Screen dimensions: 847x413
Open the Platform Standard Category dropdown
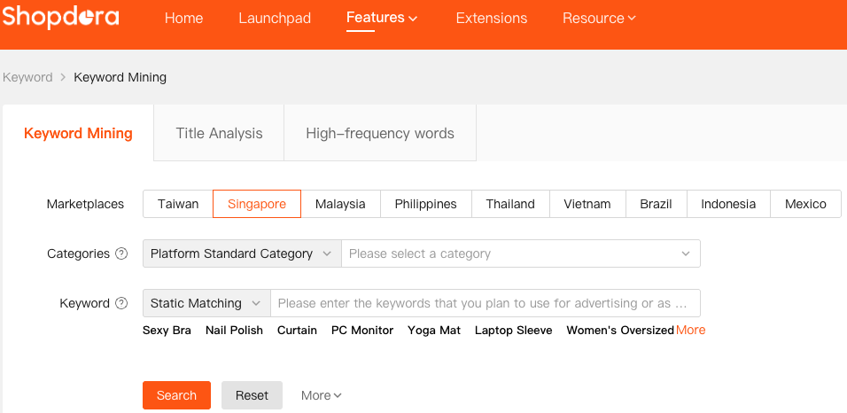(x=241, y=254)
